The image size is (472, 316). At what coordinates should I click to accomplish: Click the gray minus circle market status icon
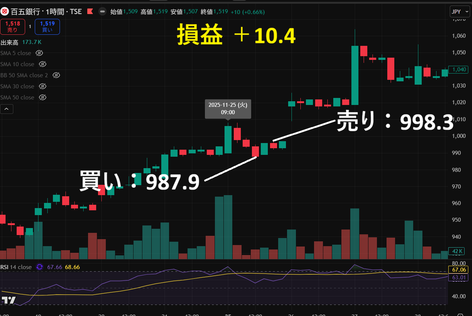(x=102, y=11)
